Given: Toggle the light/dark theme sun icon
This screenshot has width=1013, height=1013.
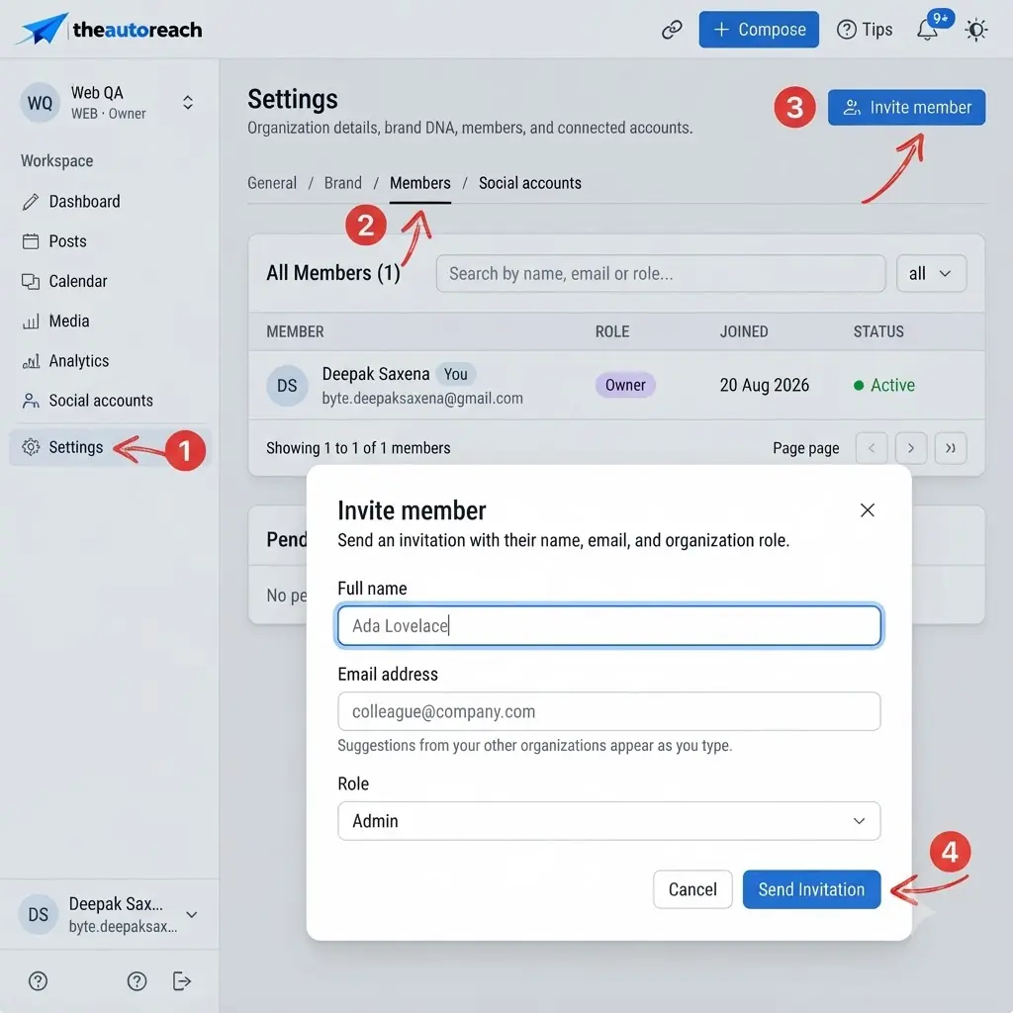Looking at the screenshot, I should (976, 30).
